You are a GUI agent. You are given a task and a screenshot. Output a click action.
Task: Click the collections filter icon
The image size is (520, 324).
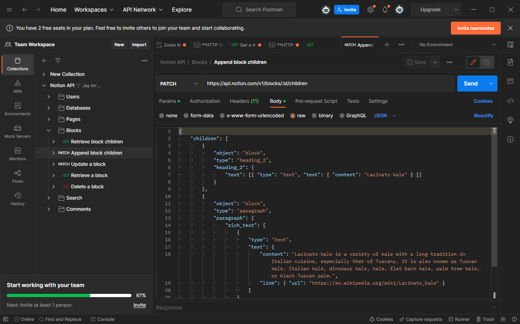click(58, 61)
